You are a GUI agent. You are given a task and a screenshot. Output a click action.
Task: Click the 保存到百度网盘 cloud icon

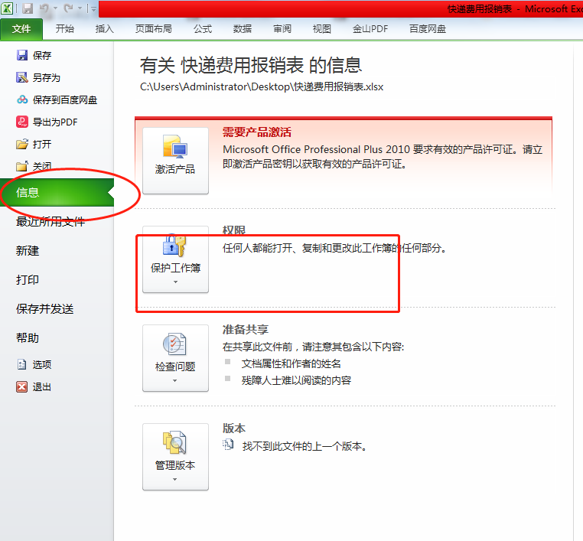coord(22,99)
